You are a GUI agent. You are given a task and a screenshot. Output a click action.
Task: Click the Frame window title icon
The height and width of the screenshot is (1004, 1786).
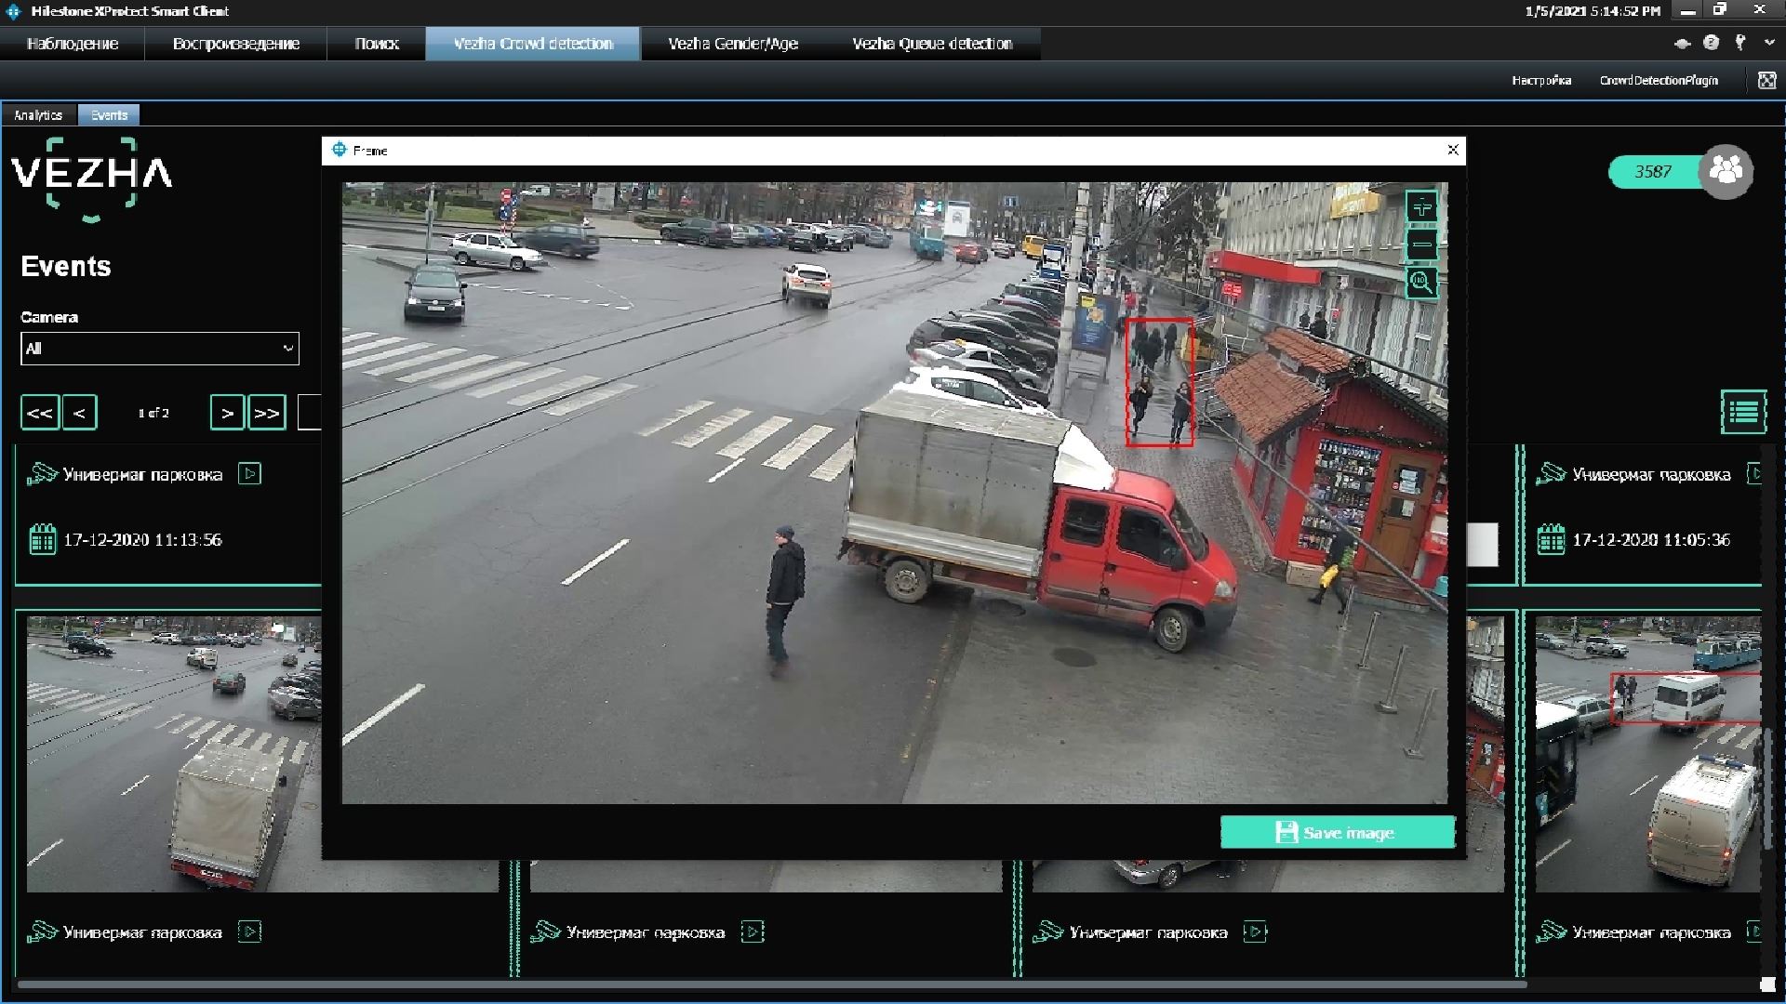340,150
